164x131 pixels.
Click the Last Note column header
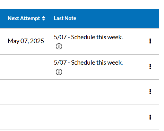65,18
